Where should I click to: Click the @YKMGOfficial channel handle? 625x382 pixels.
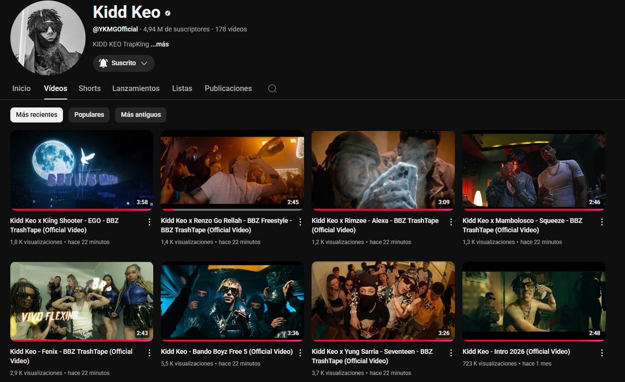pos(116,29)
